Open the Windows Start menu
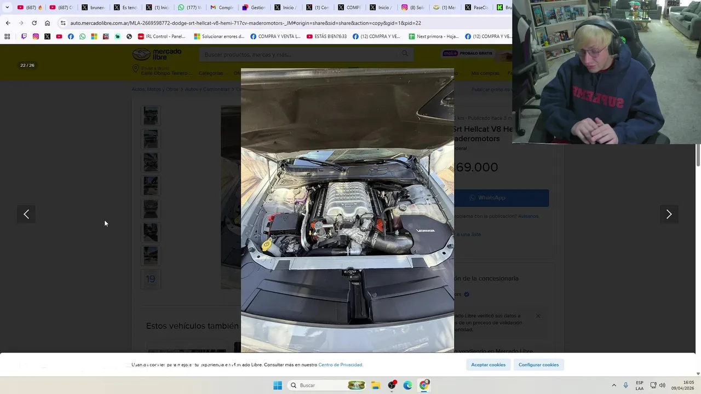Image resolution: width=701 pixels, height=394 pixels. pos(278,385)
